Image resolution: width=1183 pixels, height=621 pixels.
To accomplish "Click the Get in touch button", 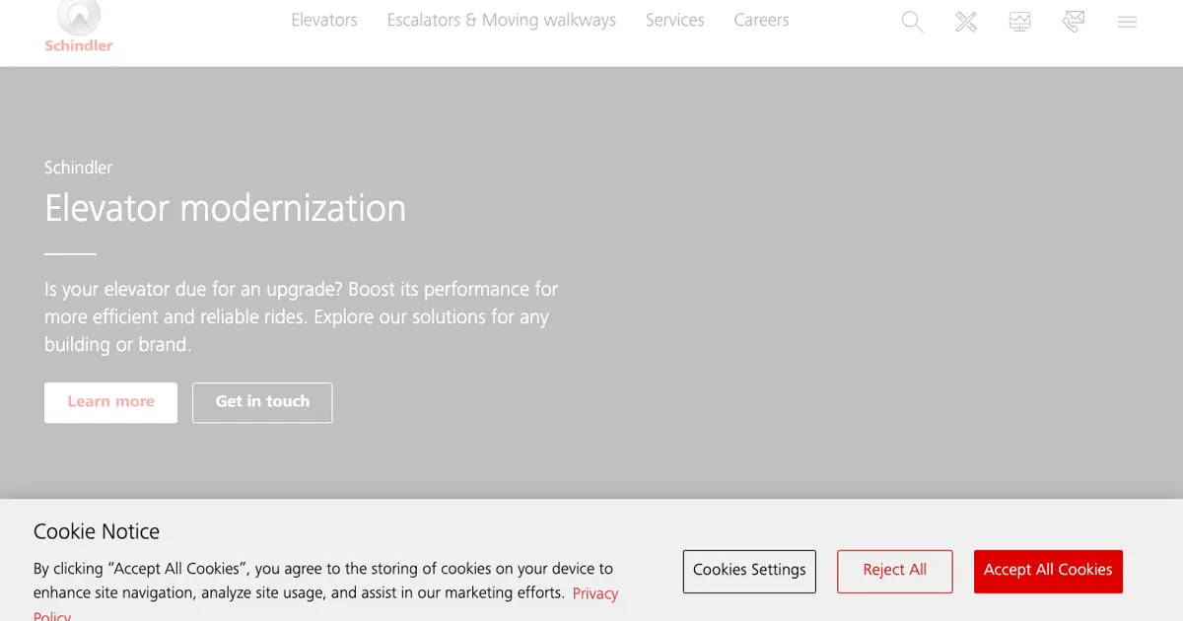I will [262, 402].
